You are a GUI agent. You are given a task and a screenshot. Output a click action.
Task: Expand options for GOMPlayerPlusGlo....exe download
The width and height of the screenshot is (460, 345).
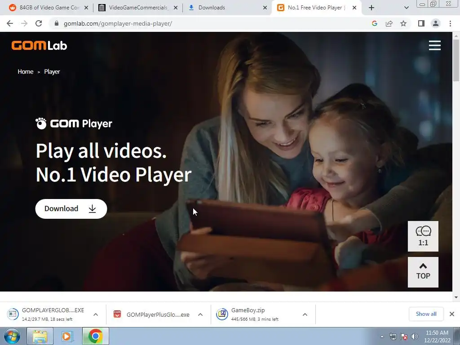coord(200,314)
